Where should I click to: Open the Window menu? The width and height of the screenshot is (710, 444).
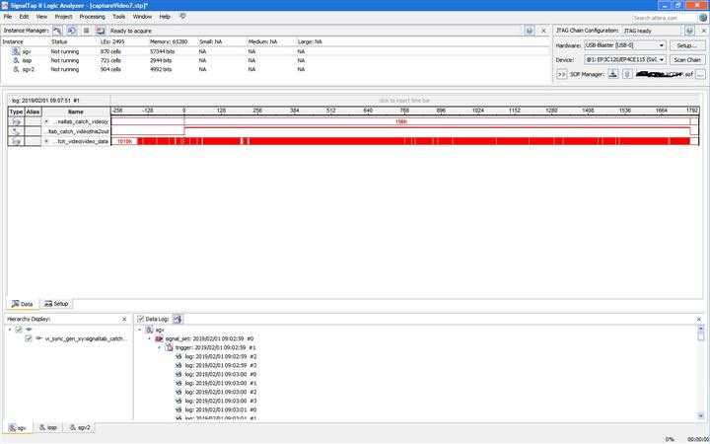[142, 17]
